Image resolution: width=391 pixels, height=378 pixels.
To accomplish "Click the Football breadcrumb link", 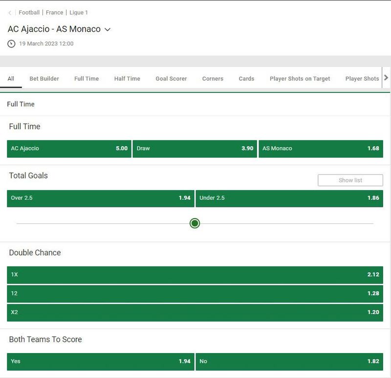I will click(29, 13).
